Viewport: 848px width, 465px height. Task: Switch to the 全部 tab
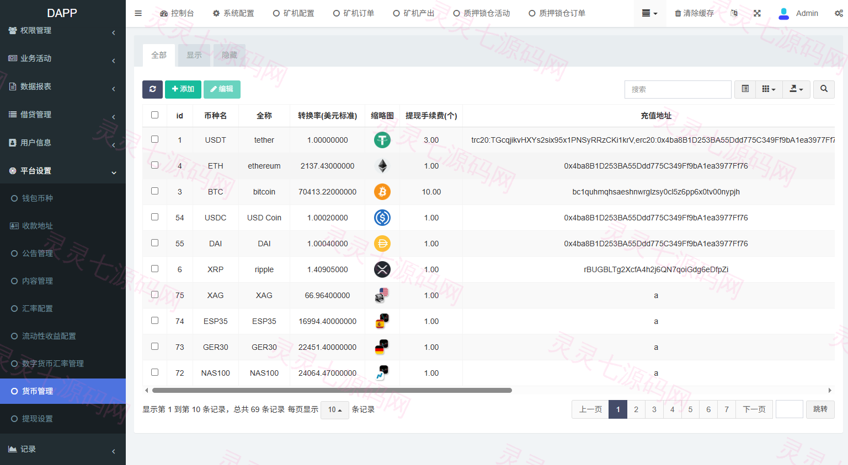click(159, 55)
